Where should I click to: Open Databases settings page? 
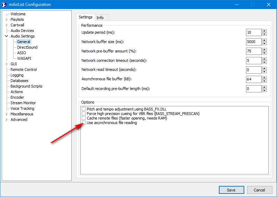[19, 81]
